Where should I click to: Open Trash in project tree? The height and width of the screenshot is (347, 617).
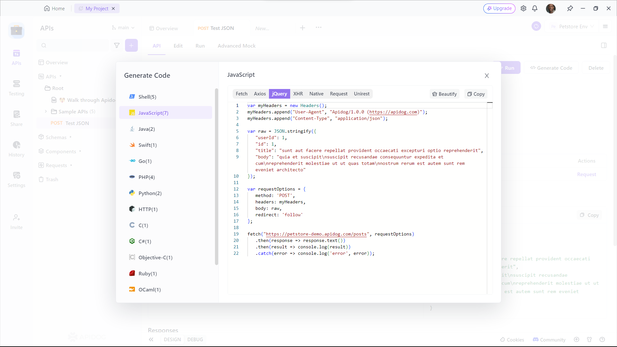(49, 179)
